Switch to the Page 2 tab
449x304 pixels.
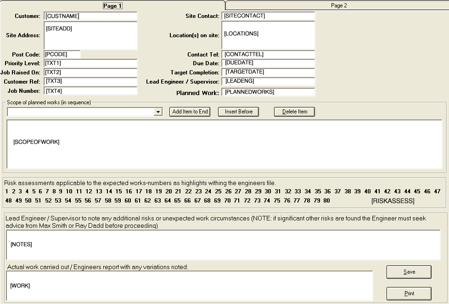coord(339,6)
